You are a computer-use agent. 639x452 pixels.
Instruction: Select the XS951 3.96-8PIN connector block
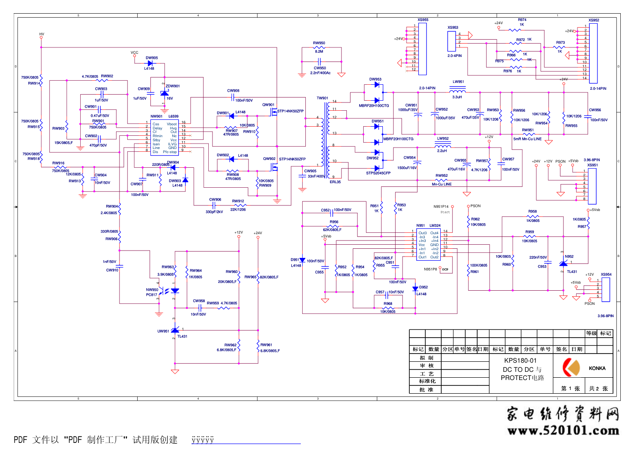click(592, 185)
